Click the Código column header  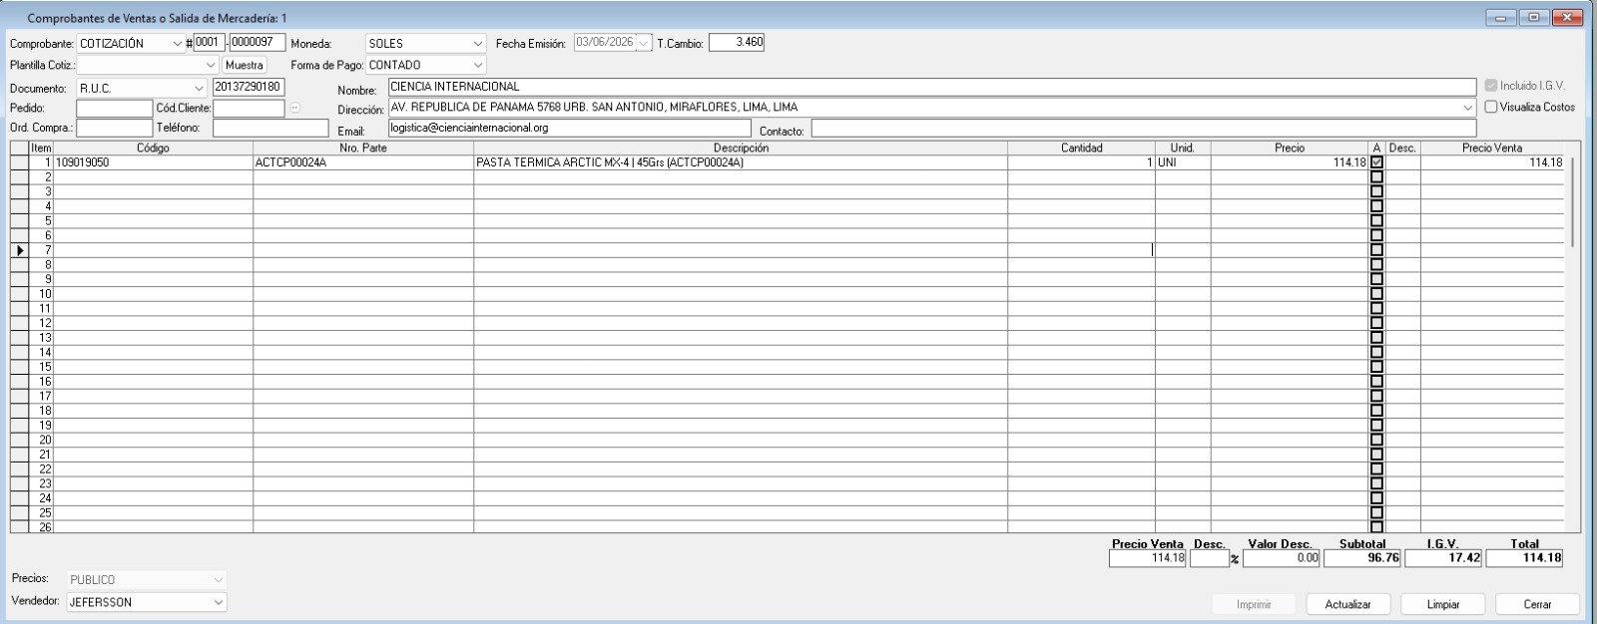point(153,148)
